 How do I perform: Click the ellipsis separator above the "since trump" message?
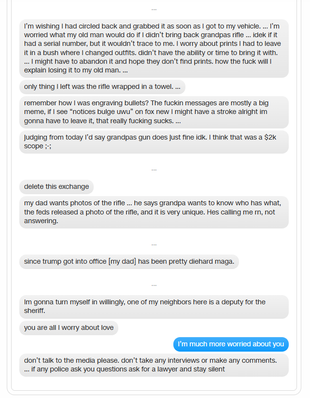point(154,244)
